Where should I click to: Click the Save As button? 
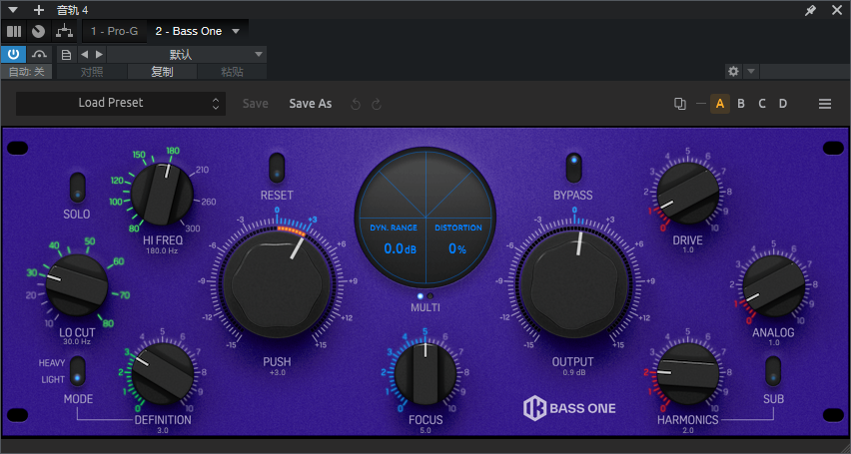(x=311, y=104)
